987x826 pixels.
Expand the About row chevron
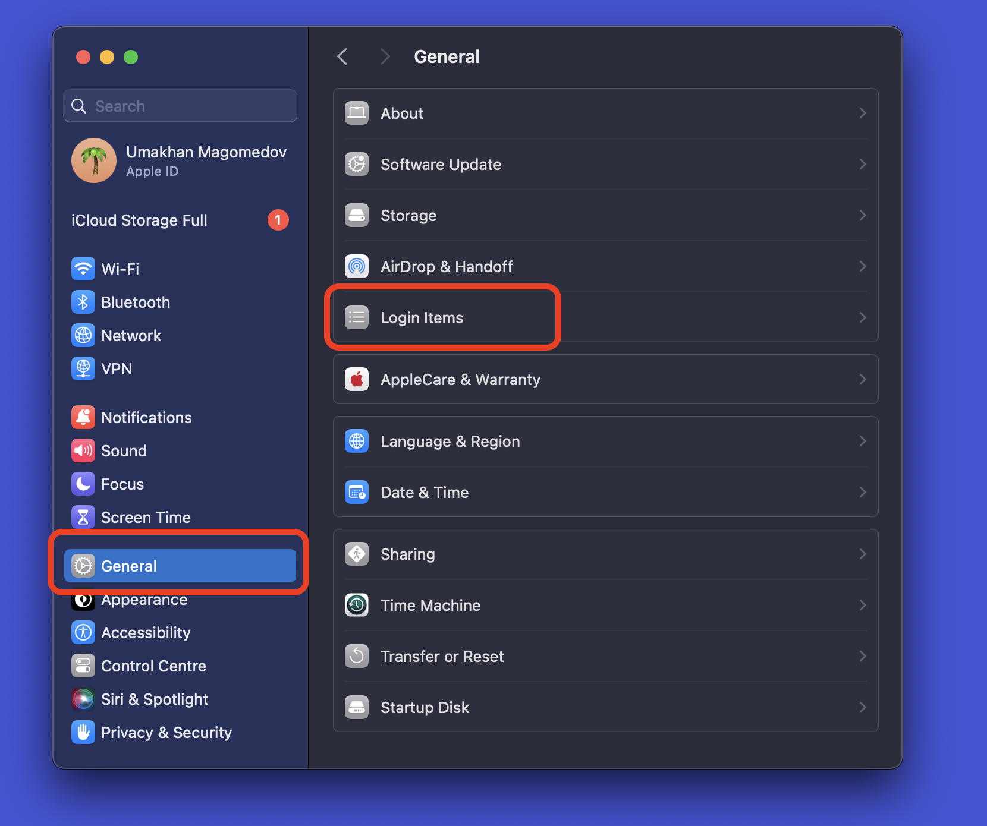[x=862, y=113]
